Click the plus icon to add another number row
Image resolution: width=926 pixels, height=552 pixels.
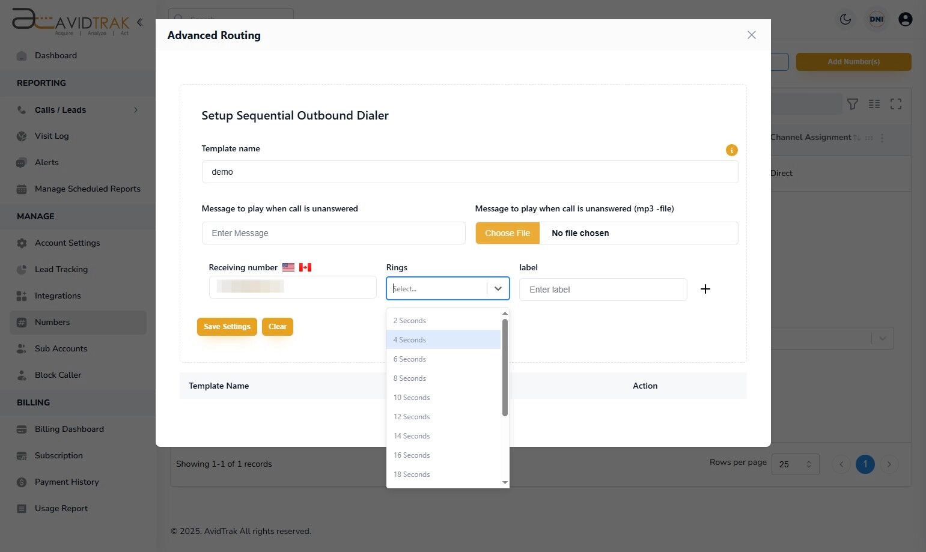pos(705,289)
